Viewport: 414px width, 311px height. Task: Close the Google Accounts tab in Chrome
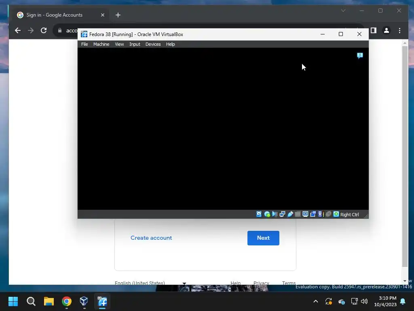pos(103,15)
